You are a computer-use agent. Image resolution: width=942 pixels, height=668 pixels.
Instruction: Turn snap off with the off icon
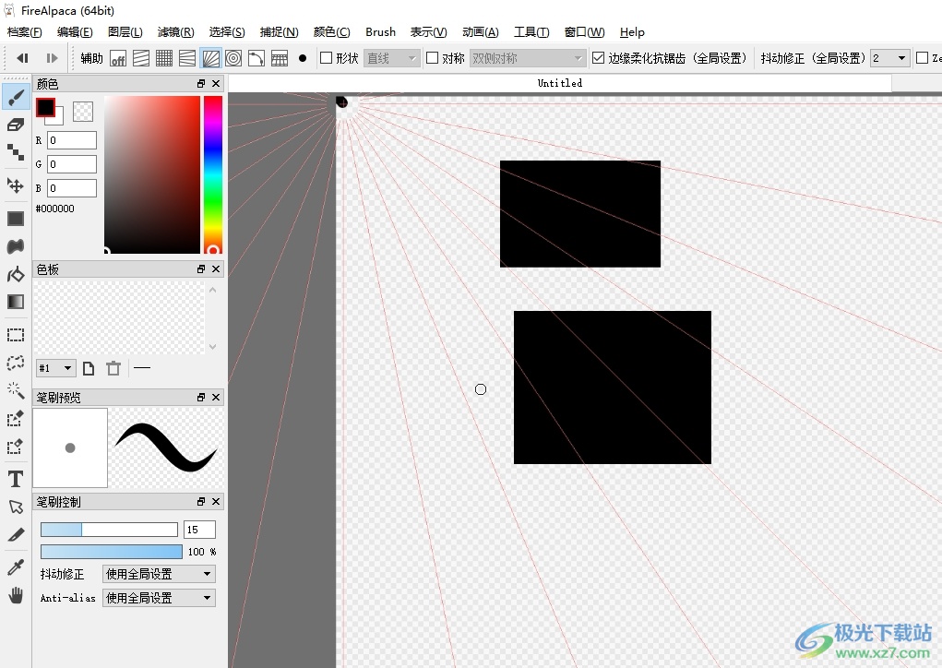tap(118, 58)
